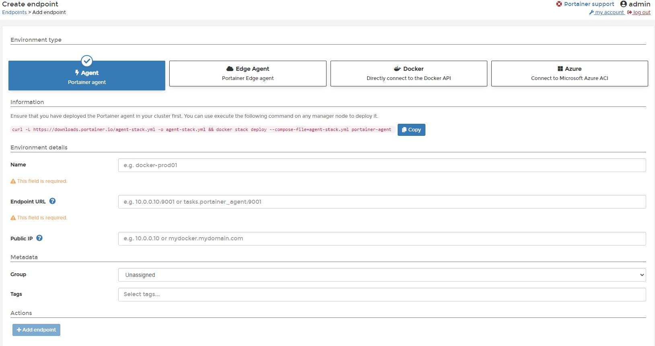
Task: Choose the Azure environment type
Action: (569, 74)
